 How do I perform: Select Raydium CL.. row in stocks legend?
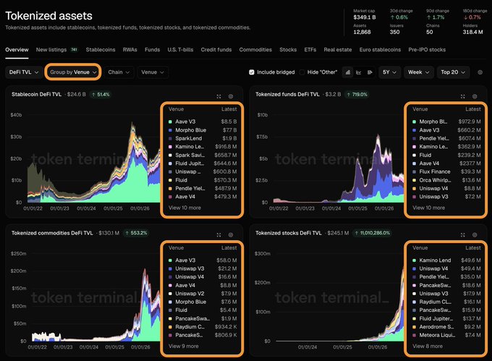(x=446, y=302)
